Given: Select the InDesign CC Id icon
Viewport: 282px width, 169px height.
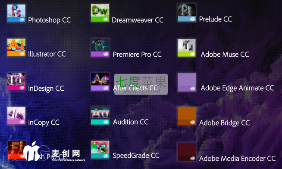Looking at the screenshot, I should 16,82.
